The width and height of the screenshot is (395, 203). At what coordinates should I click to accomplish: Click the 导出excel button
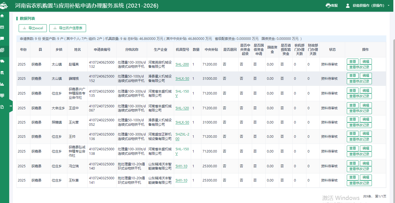point(33,28)
